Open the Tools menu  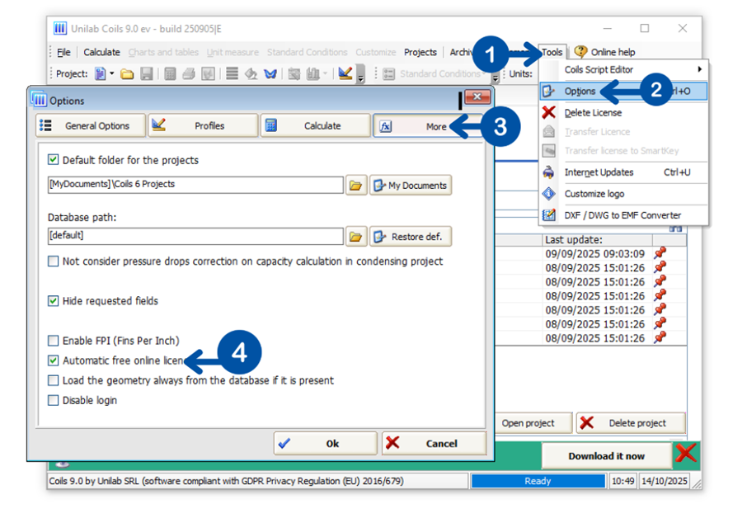point(552,52)
